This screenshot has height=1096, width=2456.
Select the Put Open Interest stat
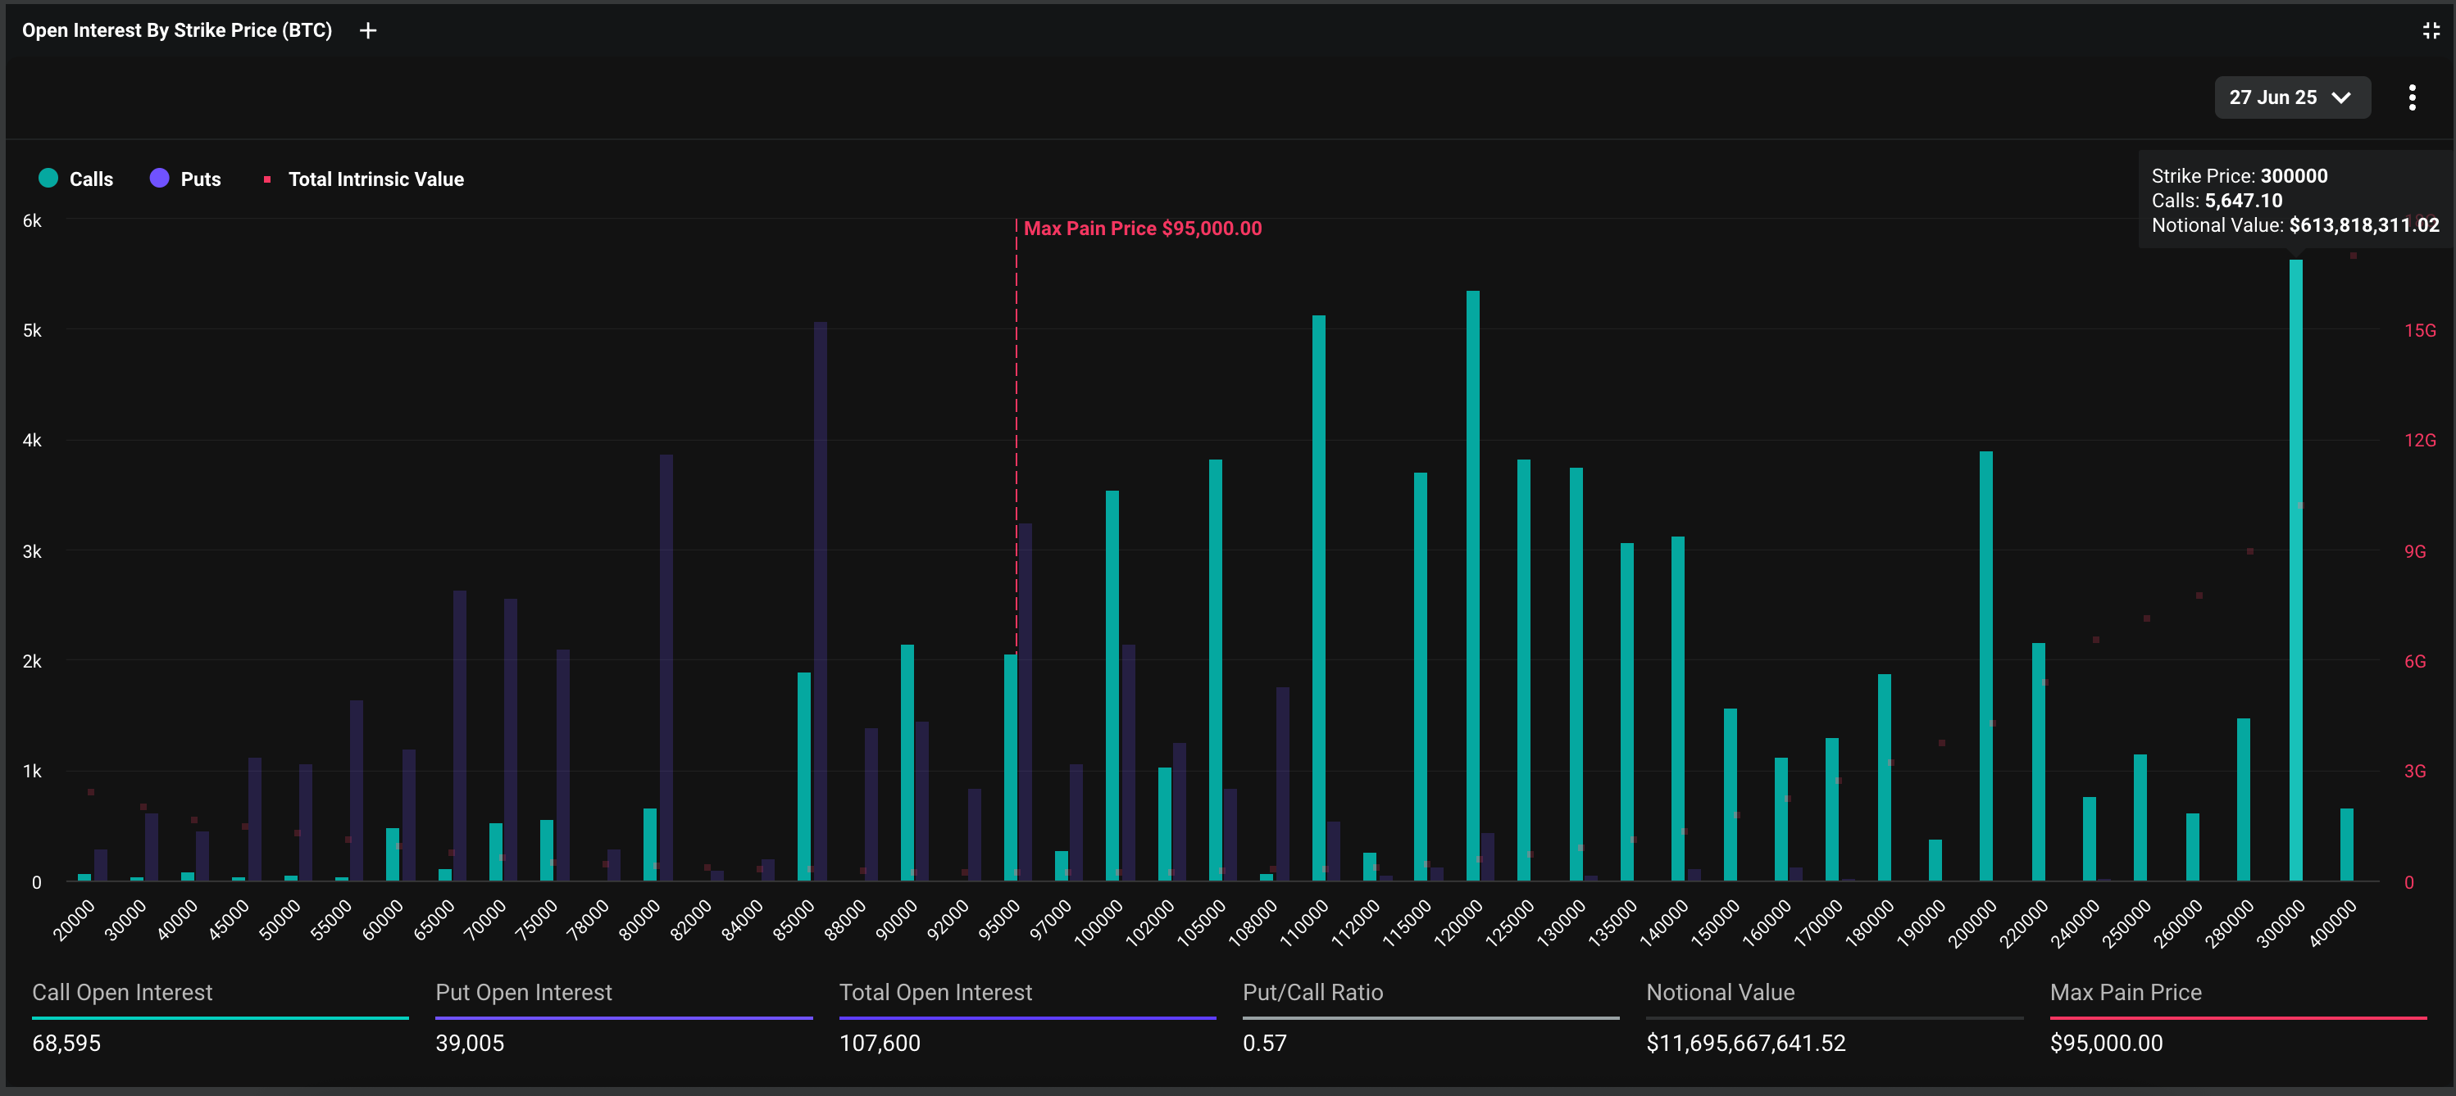(524, 993)
